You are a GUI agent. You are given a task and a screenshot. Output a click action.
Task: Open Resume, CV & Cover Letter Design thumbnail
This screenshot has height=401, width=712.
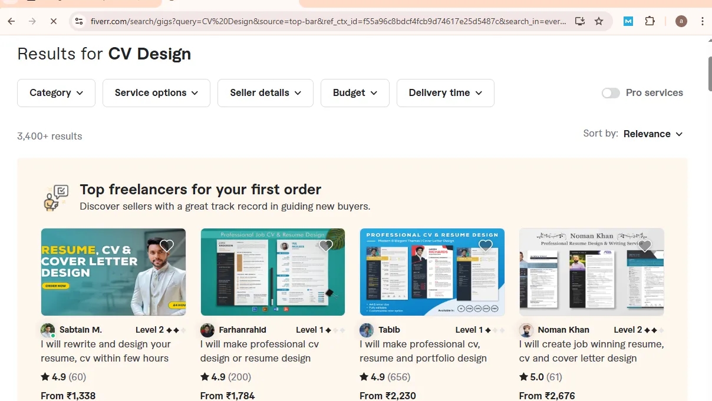tap(113, 272)
